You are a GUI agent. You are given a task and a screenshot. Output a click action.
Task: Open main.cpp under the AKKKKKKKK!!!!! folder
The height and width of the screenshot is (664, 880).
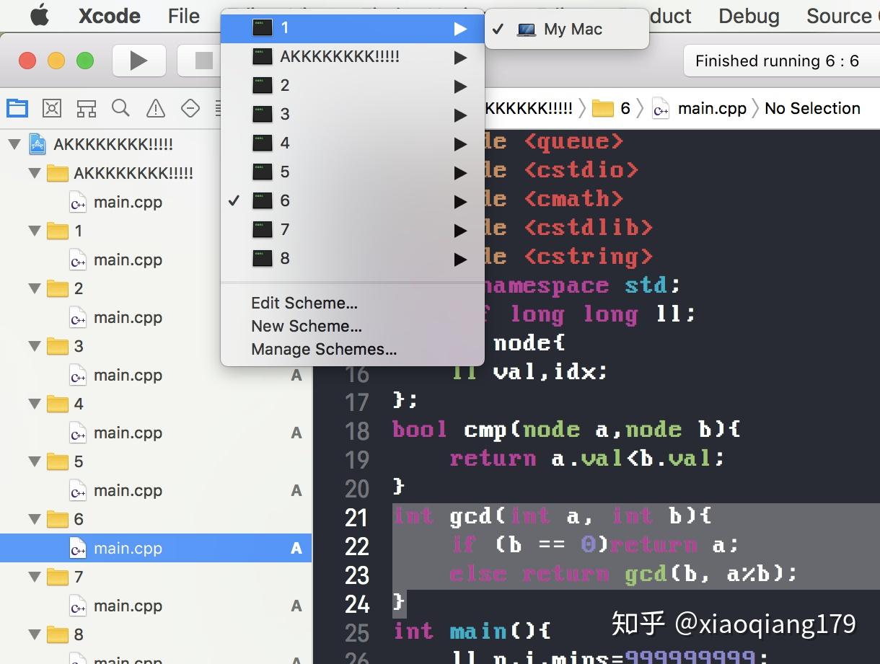click(156, 202)
